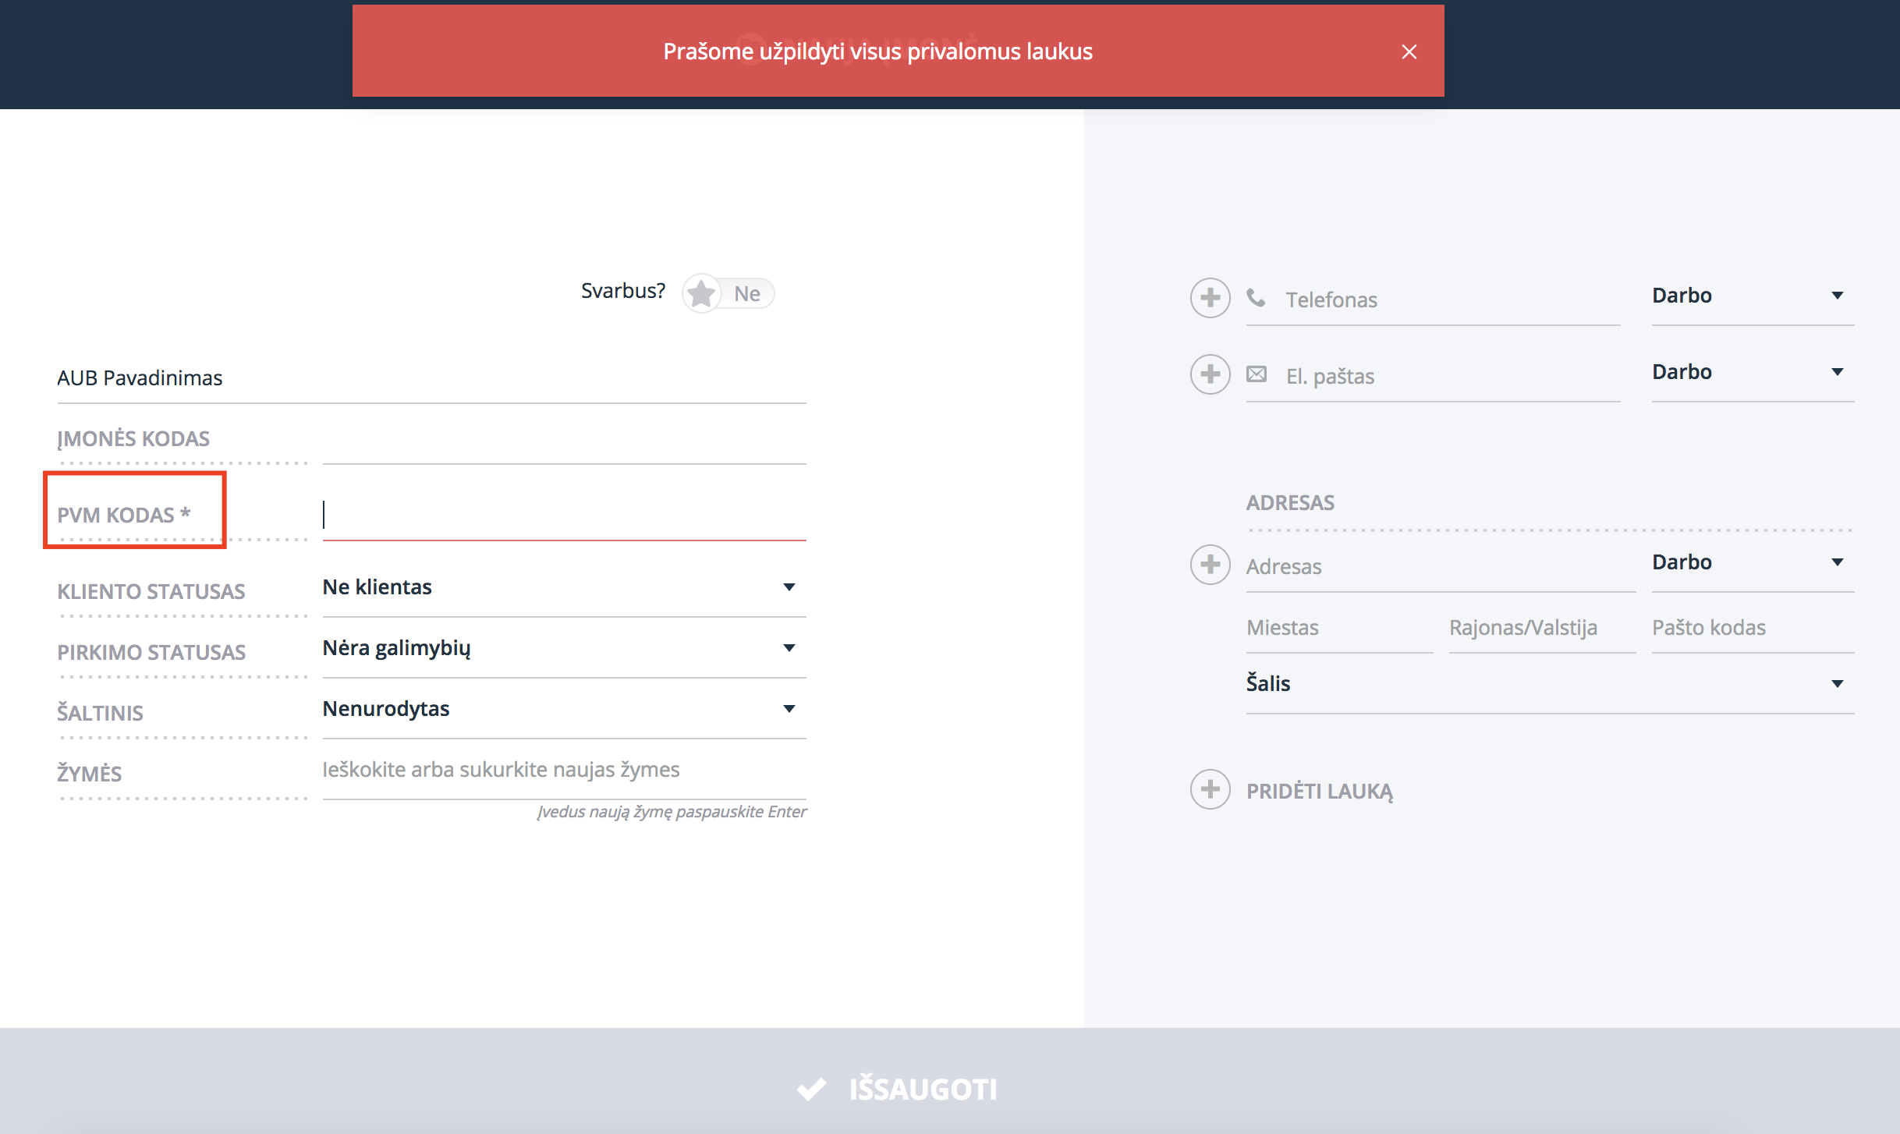Focus the AUB Pavadinimas name field
Viewport: 1900px width, 1134px height.
[431, 378]
